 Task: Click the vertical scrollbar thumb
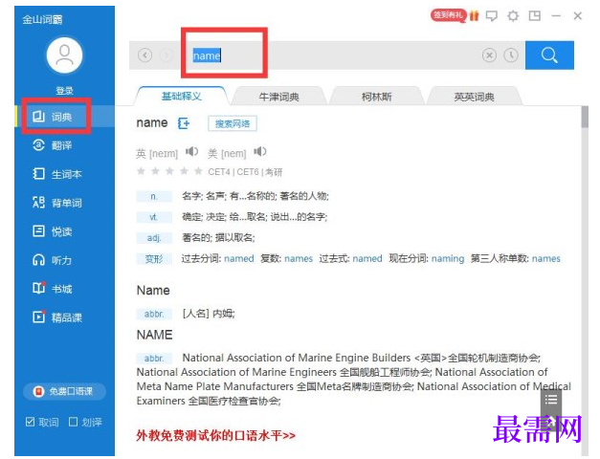(x=585, y=117)
